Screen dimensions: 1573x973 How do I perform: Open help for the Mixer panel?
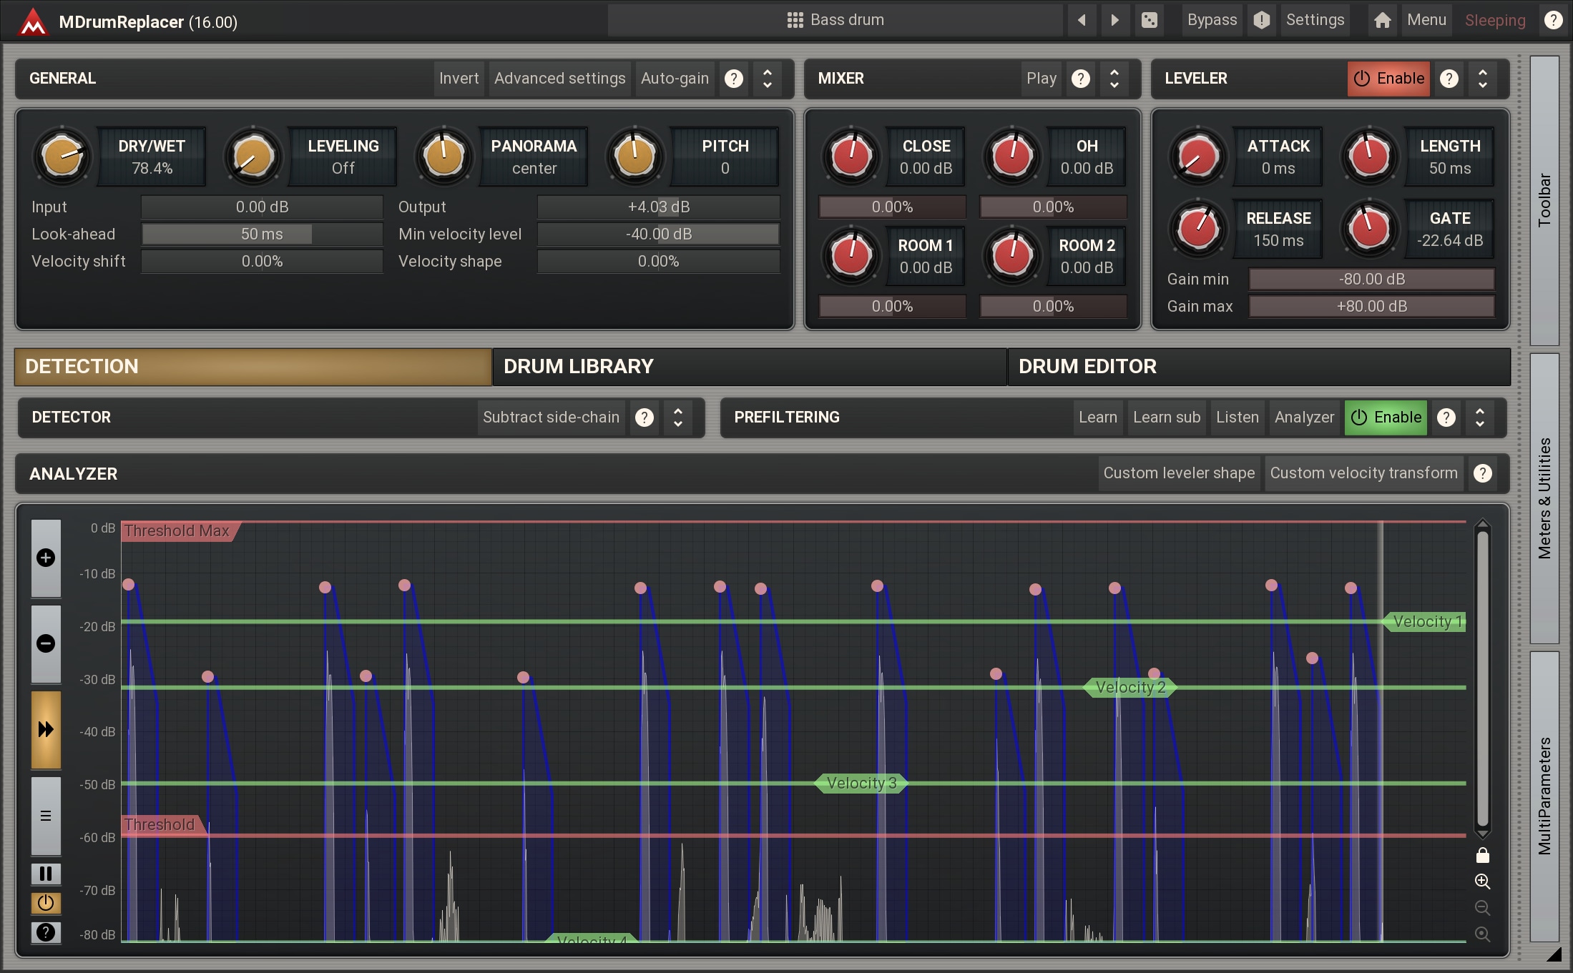tap(1081, 79)
